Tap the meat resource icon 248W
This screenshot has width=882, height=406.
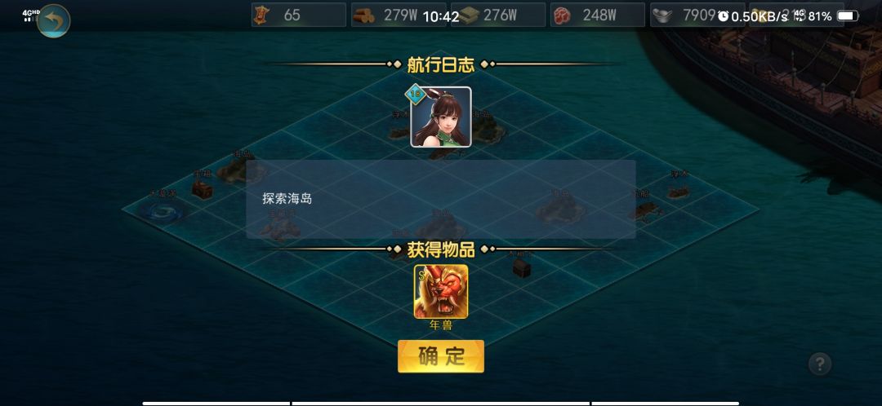point(561,15)
